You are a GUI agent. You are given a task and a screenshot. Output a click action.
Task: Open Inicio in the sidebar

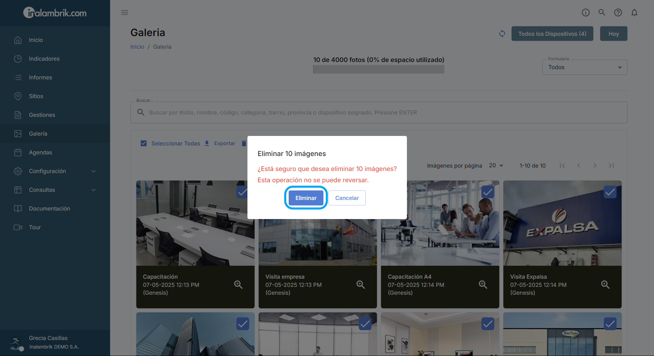(55, 40)
